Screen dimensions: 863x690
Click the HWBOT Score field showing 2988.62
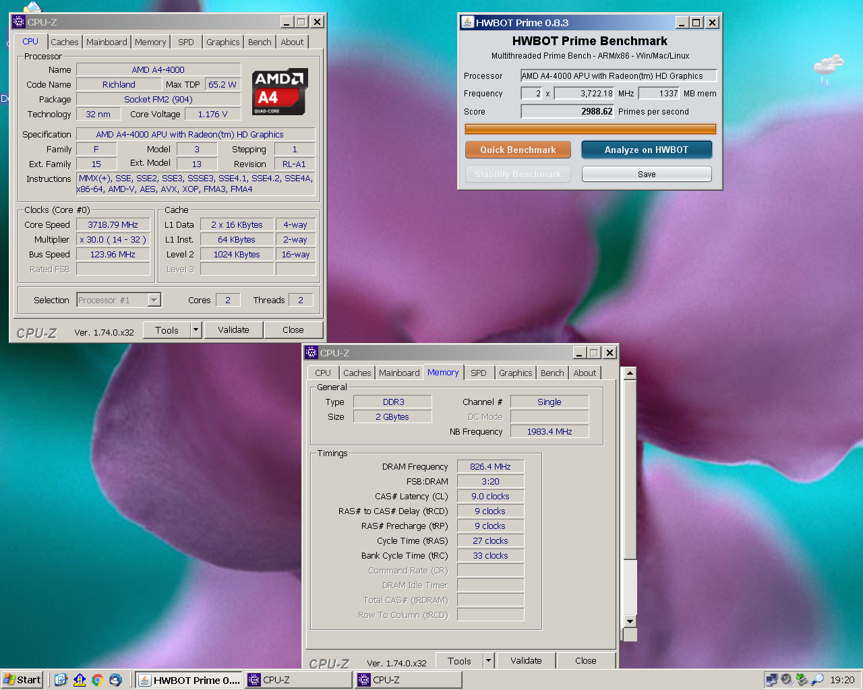click(567, 111)
